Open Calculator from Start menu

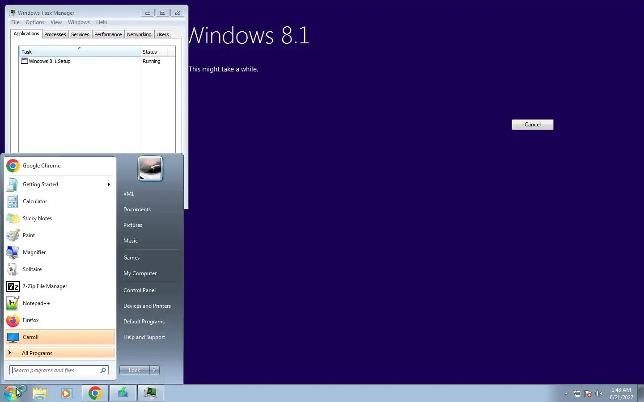(60, 201)
